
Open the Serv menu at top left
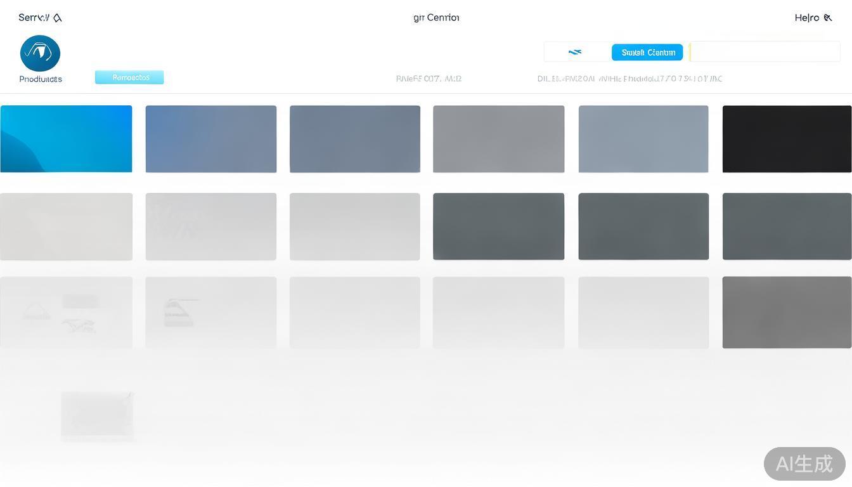34,18
